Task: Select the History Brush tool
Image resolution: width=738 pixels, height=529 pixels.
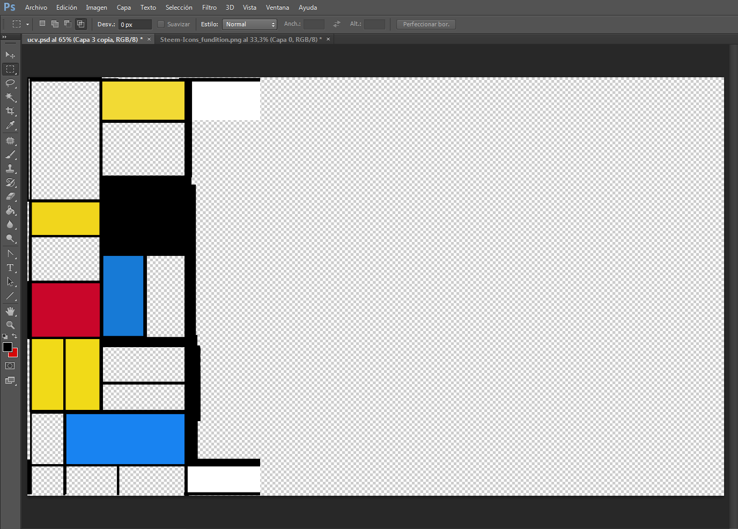Action: click(x=10, y=182)
